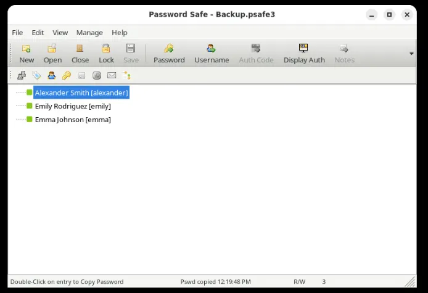Click the gray group people dragbar icon
This screenshot has width=428, height=293.
(x=22, y=75)
